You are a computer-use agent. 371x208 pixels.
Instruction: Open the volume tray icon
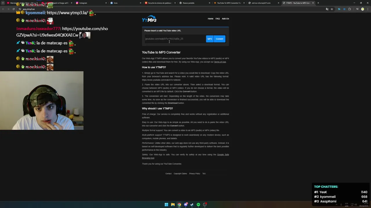(x=356, y=205)
